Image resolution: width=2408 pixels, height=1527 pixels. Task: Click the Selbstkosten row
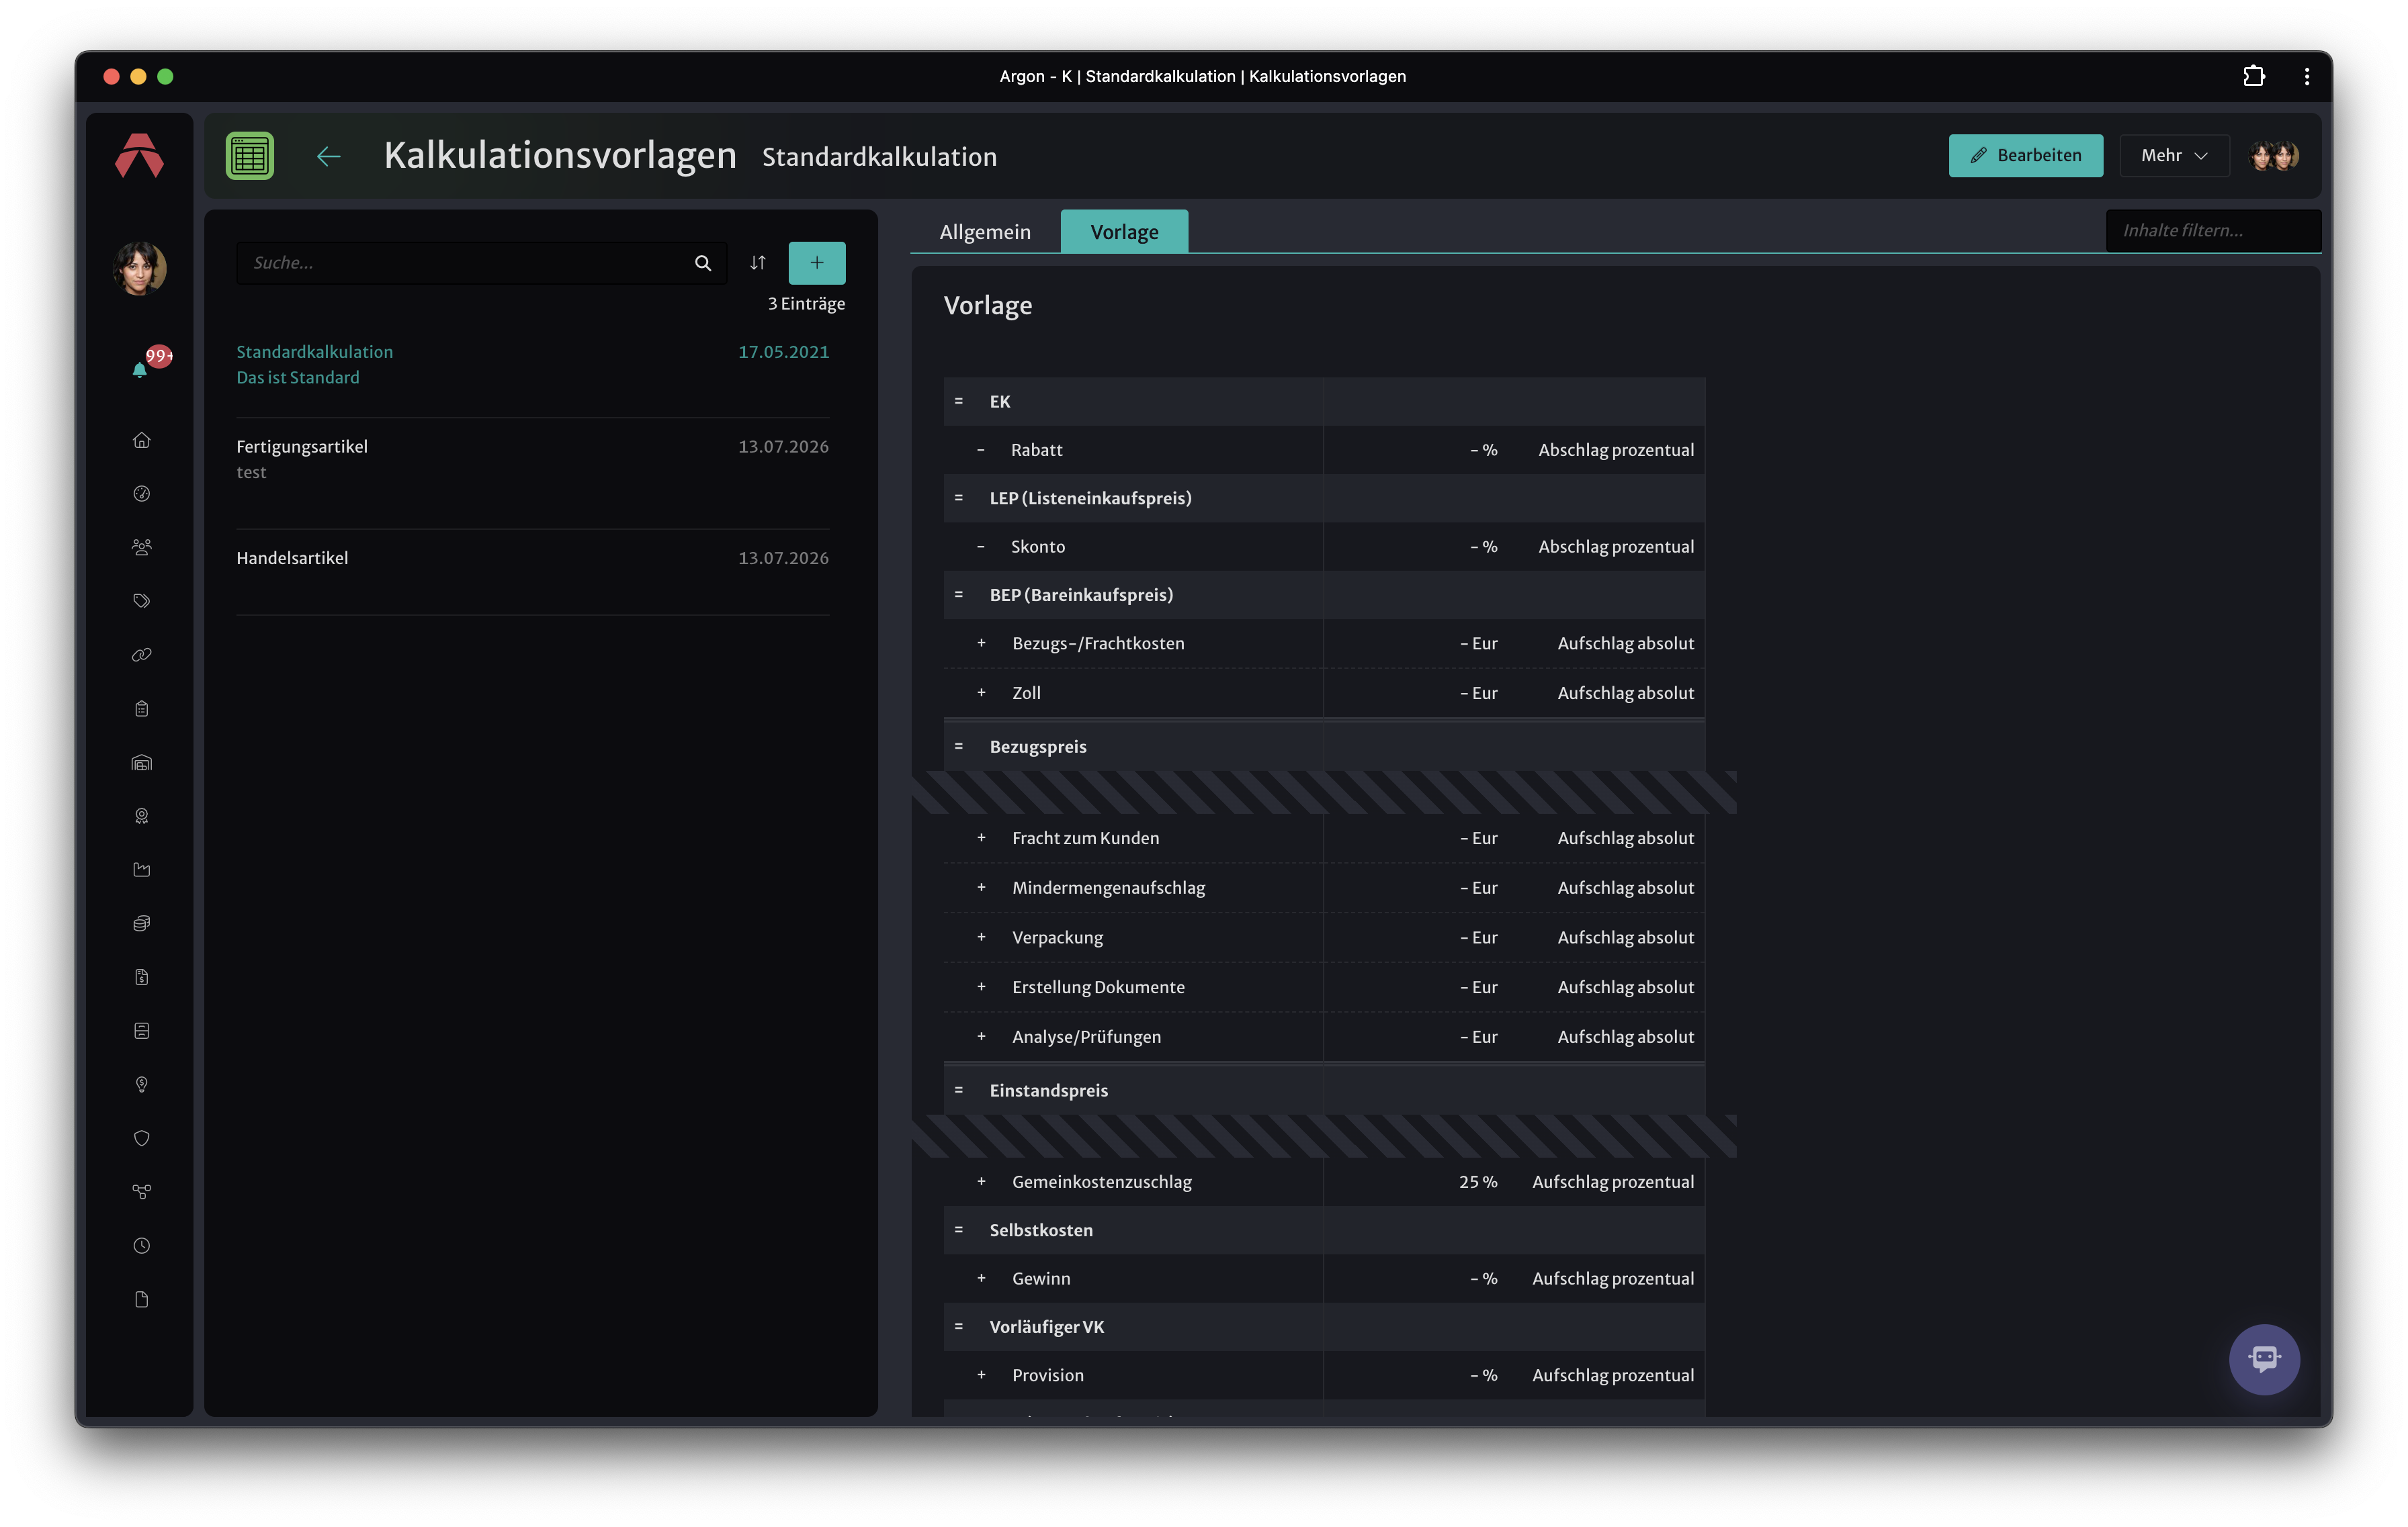click(x=1324, y=1230)
